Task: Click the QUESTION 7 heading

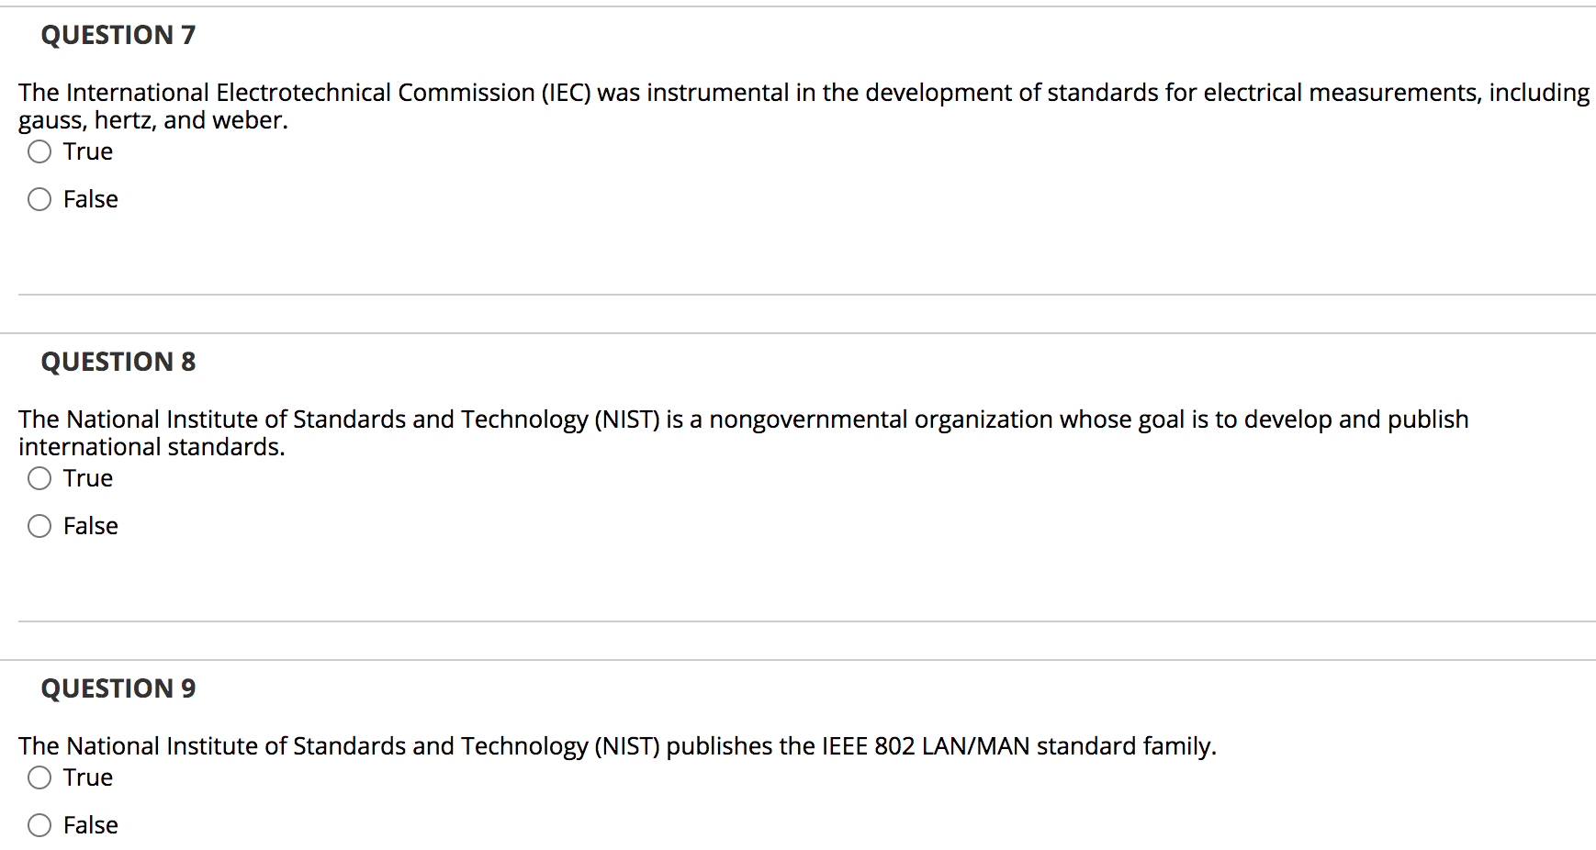Action: (118, 34)
